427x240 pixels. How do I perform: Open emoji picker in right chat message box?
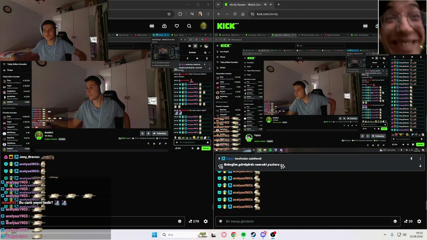(x=395, y=221)
